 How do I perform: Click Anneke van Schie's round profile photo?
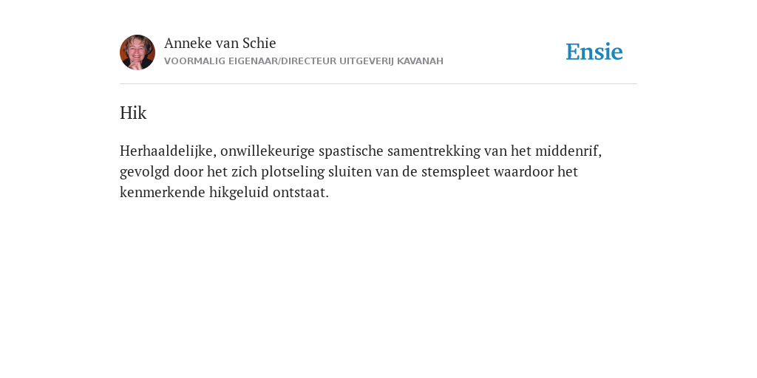click(138, 52)
